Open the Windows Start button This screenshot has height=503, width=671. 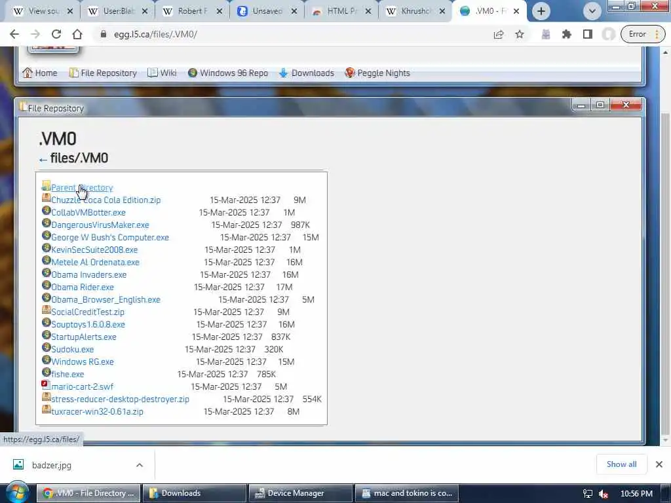[16, 493]
